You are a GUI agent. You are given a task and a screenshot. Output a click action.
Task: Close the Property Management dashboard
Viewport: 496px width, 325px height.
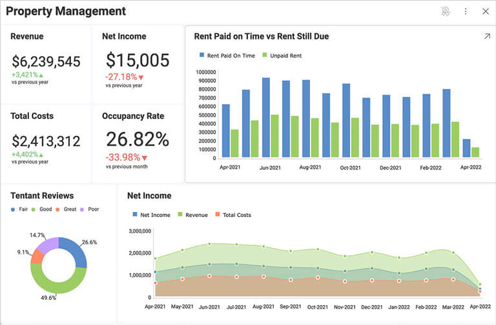coord(486,11)
